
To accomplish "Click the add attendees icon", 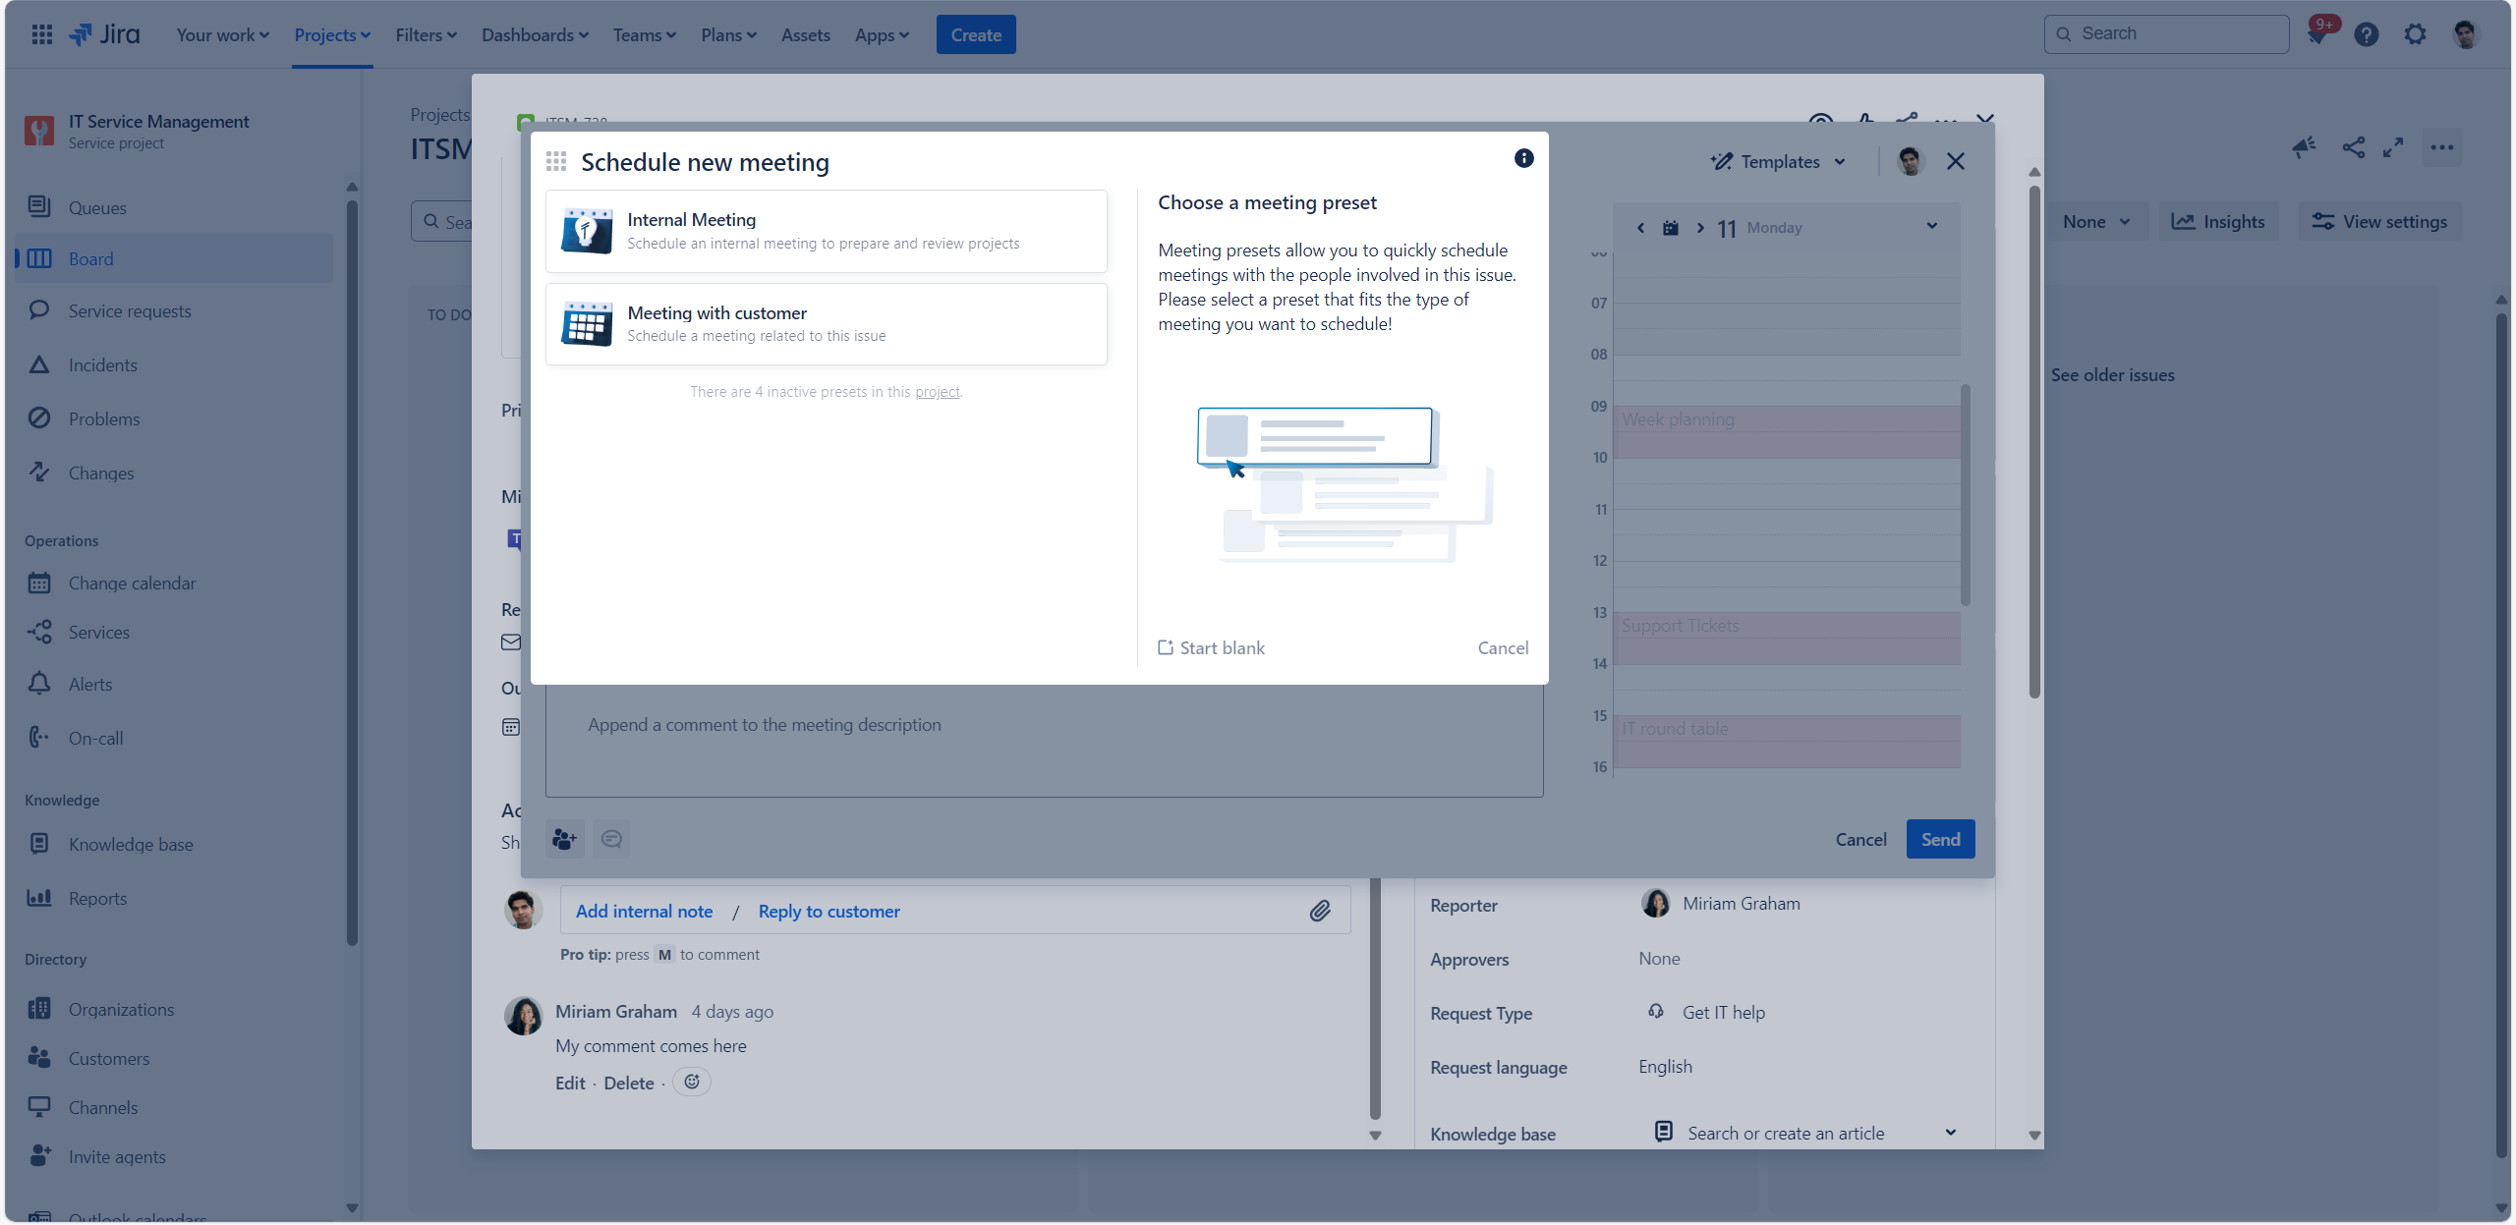I will 564,839.
